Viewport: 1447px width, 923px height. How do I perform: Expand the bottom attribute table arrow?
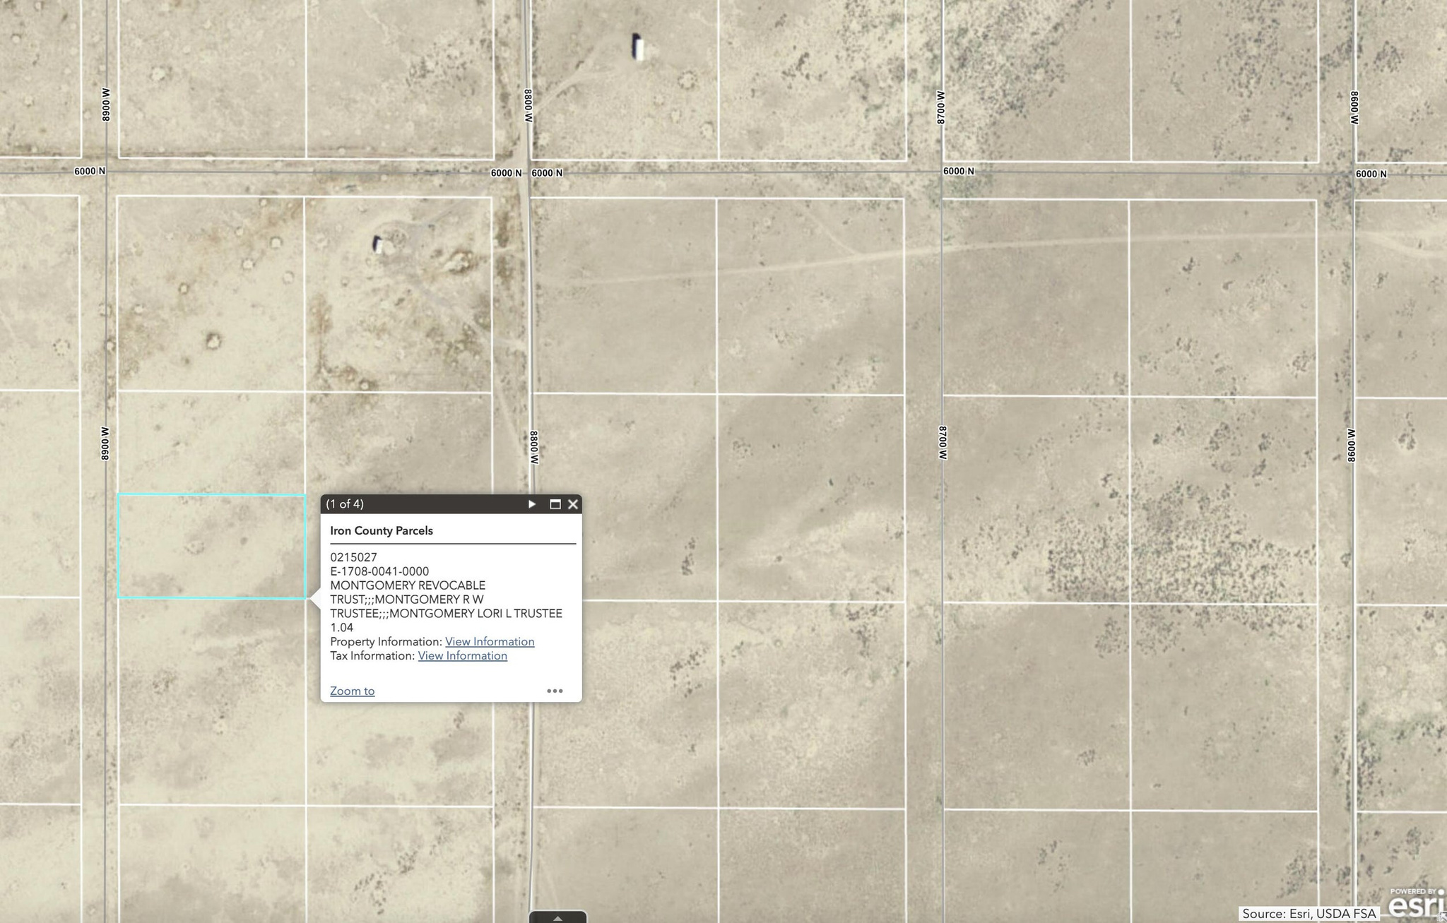pos(557,917)
